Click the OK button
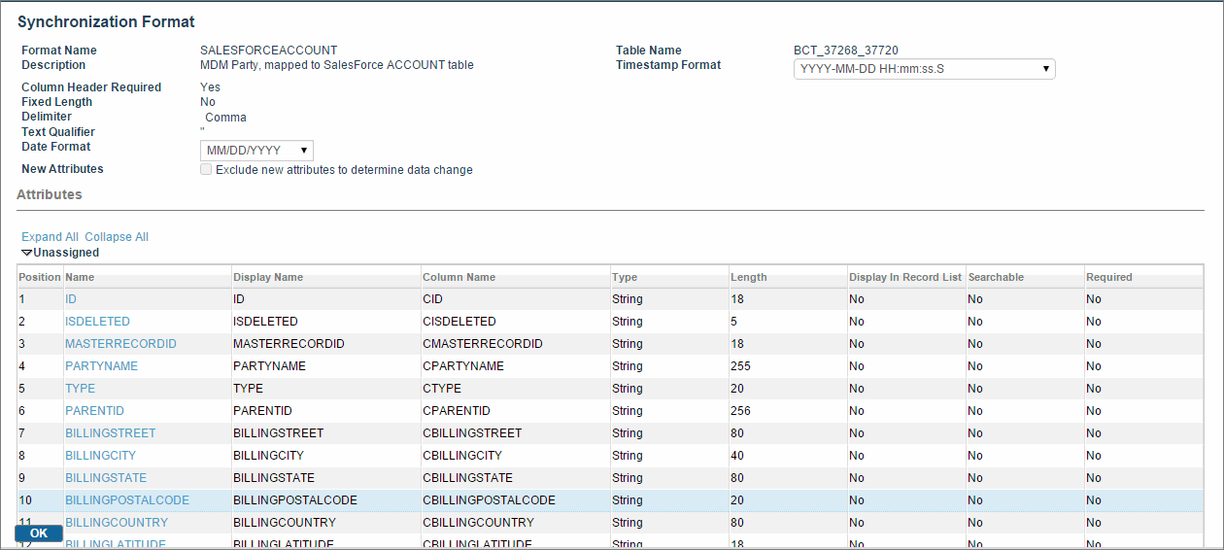The width and height of the screenshot is (1224, 550). click(39, 533)
